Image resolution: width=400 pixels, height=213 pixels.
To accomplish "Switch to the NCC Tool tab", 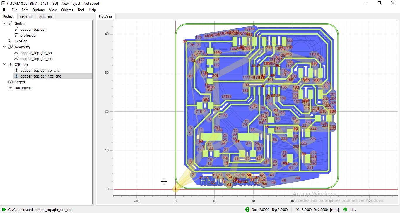I will 46,17.
